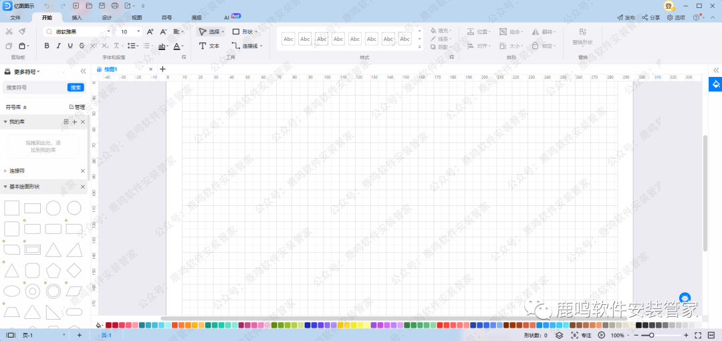Click the Format Painter brush icon
722x341 pixels.
[x=22, y=31]
